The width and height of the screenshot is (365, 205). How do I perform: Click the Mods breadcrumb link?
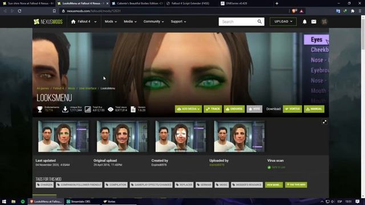click(71, 88)
